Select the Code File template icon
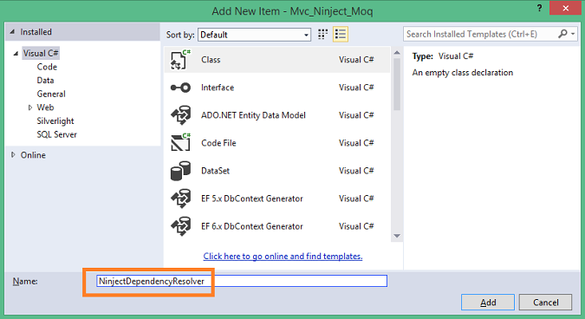 point(180,142)
